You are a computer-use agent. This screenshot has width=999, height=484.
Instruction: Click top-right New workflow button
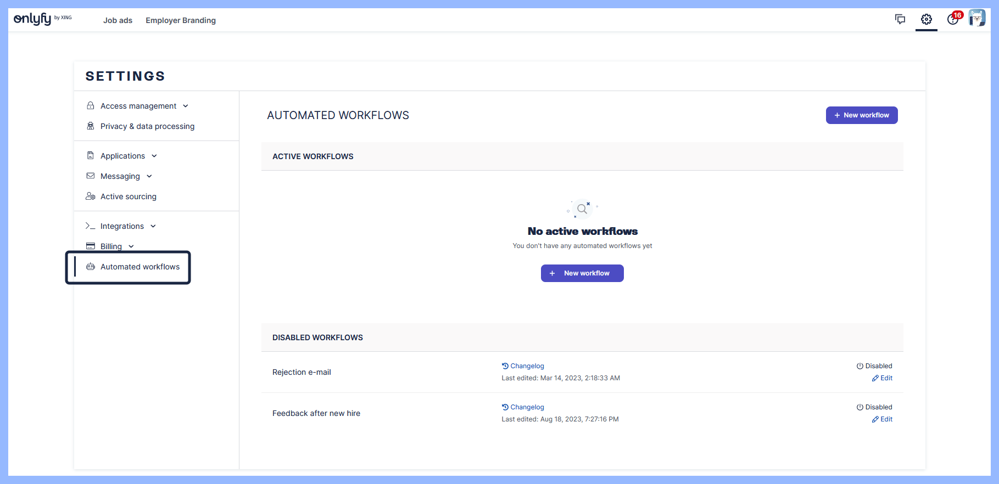(x=862, y=115)
